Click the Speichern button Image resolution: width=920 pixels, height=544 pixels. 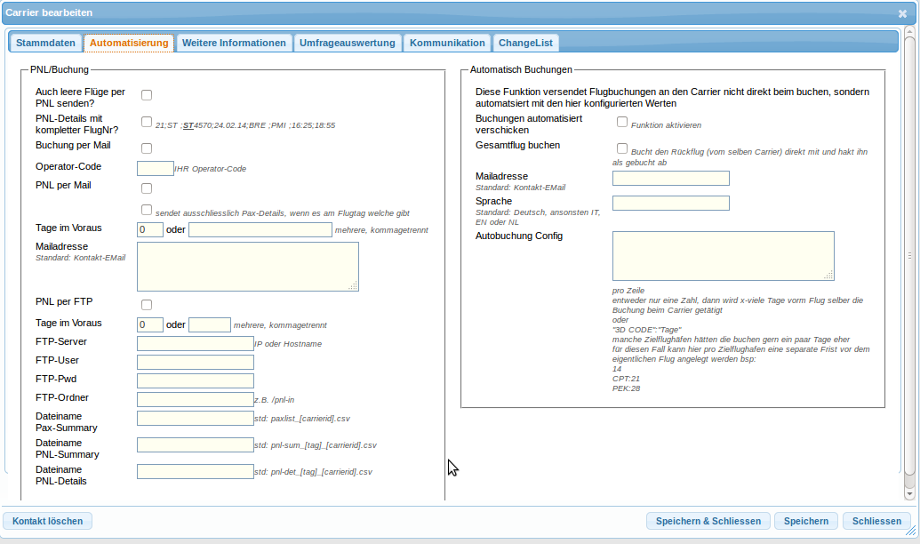point(805,521)
